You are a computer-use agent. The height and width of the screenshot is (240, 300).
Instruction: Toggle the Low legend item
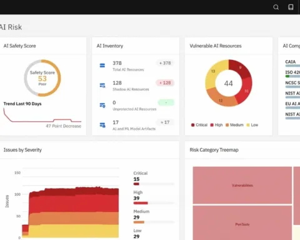(252, 125)
